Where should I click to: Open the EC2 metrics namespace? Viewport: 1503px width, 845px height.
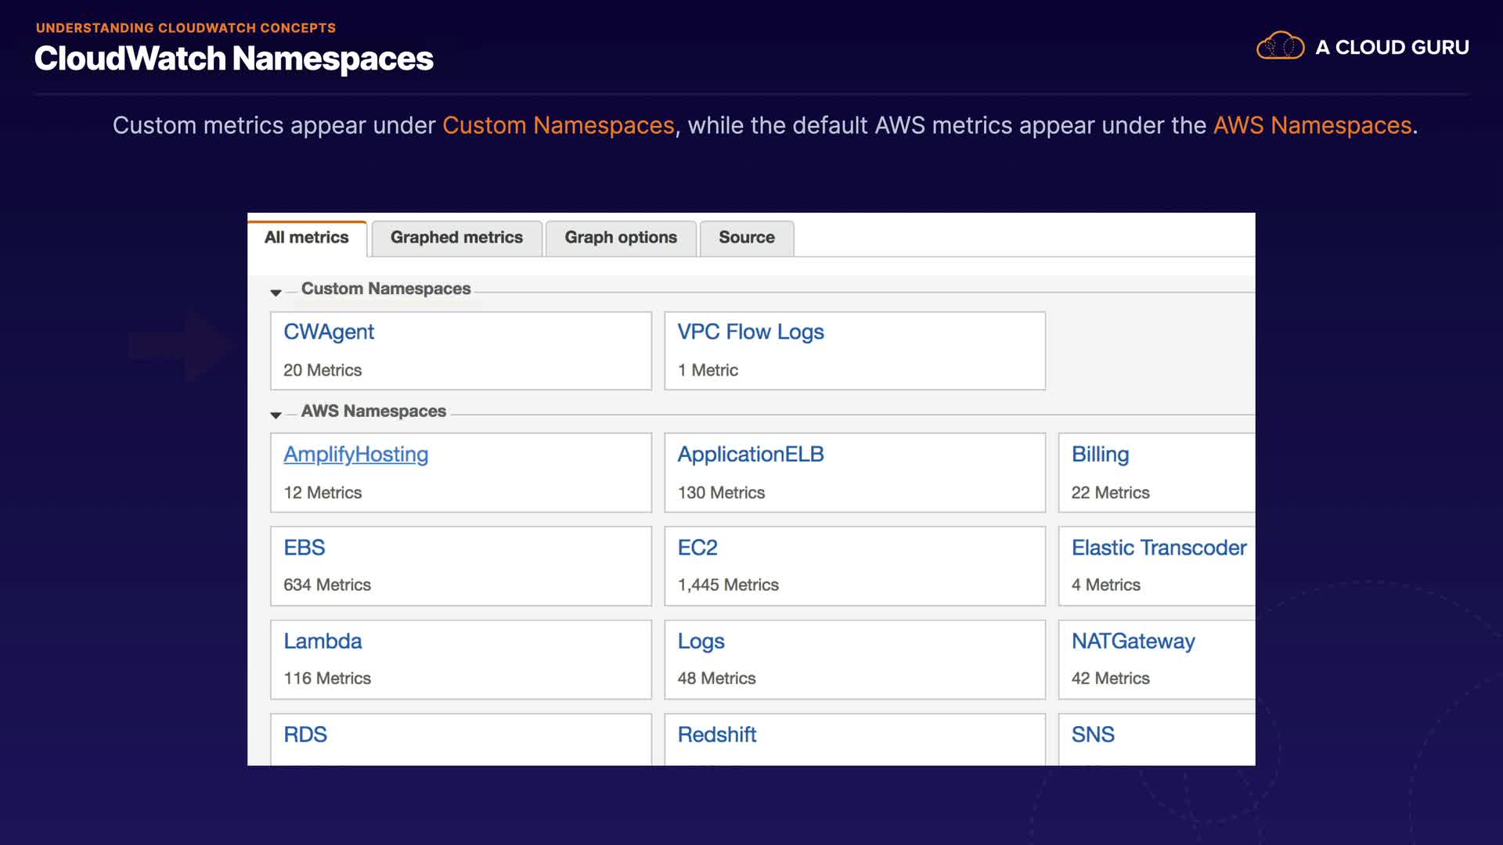coord(697,548)
